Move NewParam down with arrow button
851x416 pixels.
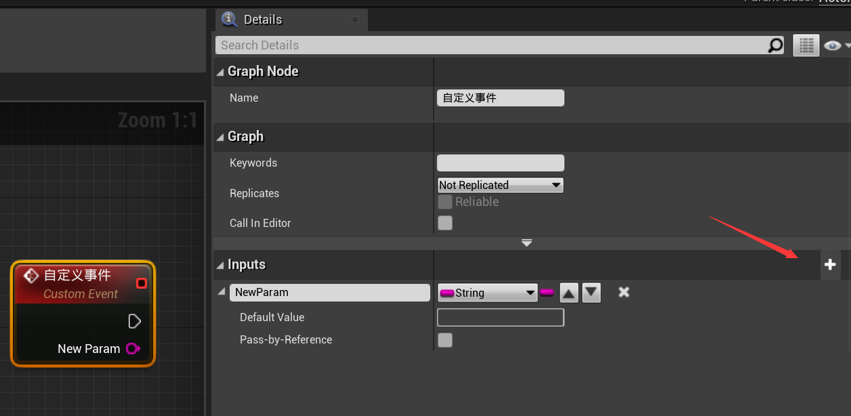(591, 293)
